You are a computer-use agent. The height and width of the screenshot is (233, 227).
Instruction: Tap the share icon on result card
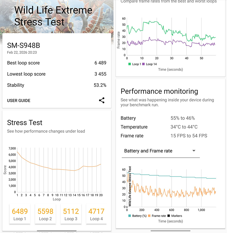tap(102, 101)
